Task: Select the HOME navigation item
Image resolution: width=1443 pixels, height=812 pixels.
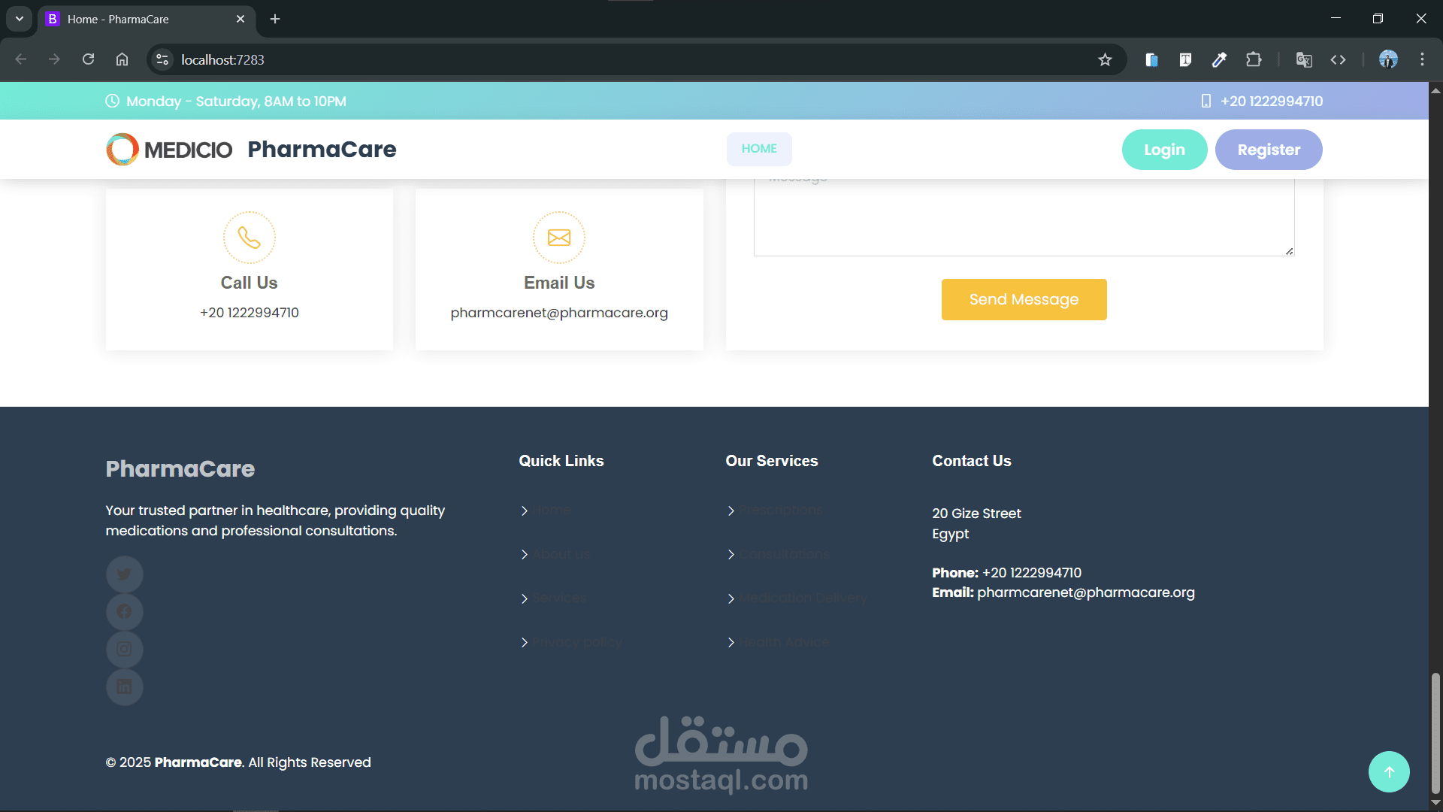Action: click(759, 149)
